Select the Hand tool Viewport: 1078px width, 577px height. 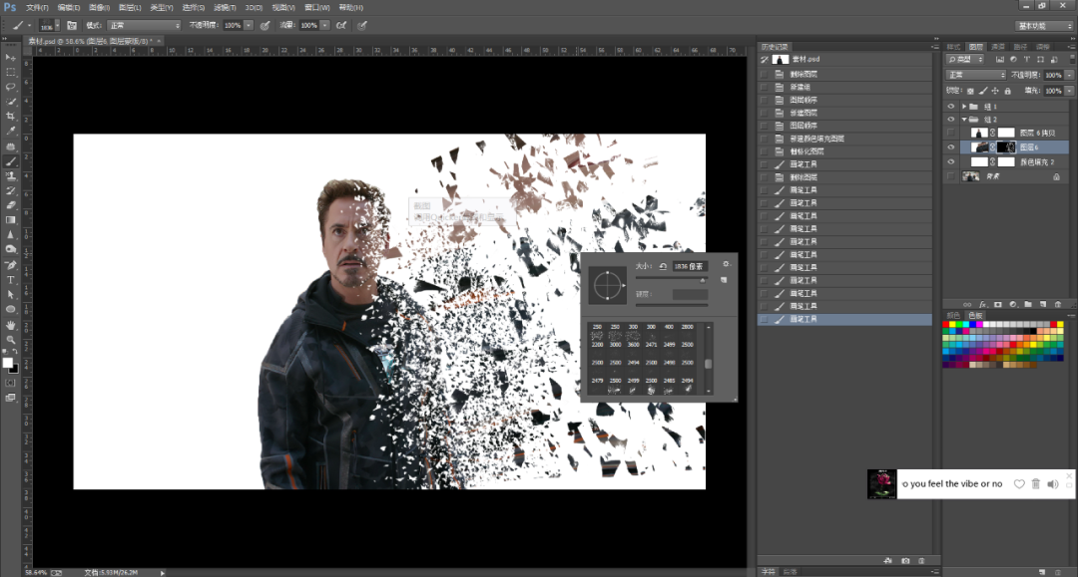[10, 325]
